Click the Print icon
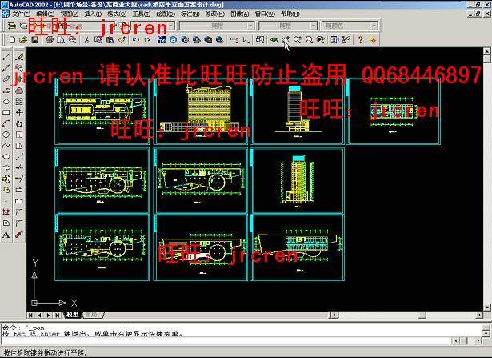 click(x=50, y=40)
